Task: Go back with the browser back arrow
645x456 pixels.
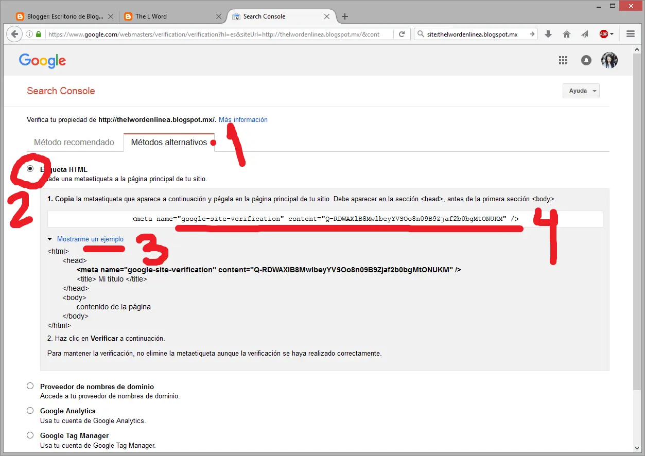Action: (x=14, y=34)
